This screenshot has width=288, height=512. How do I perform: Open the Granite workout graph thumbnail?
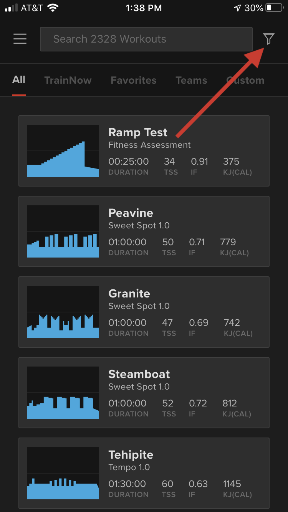click(x=63, y=312)
